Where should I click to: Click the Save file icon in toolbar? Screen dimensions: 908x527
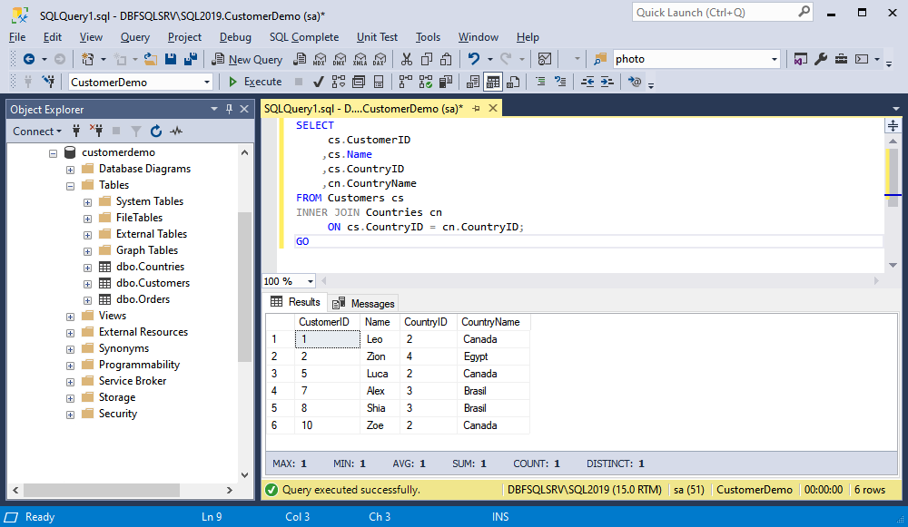[x=171, y=59]
